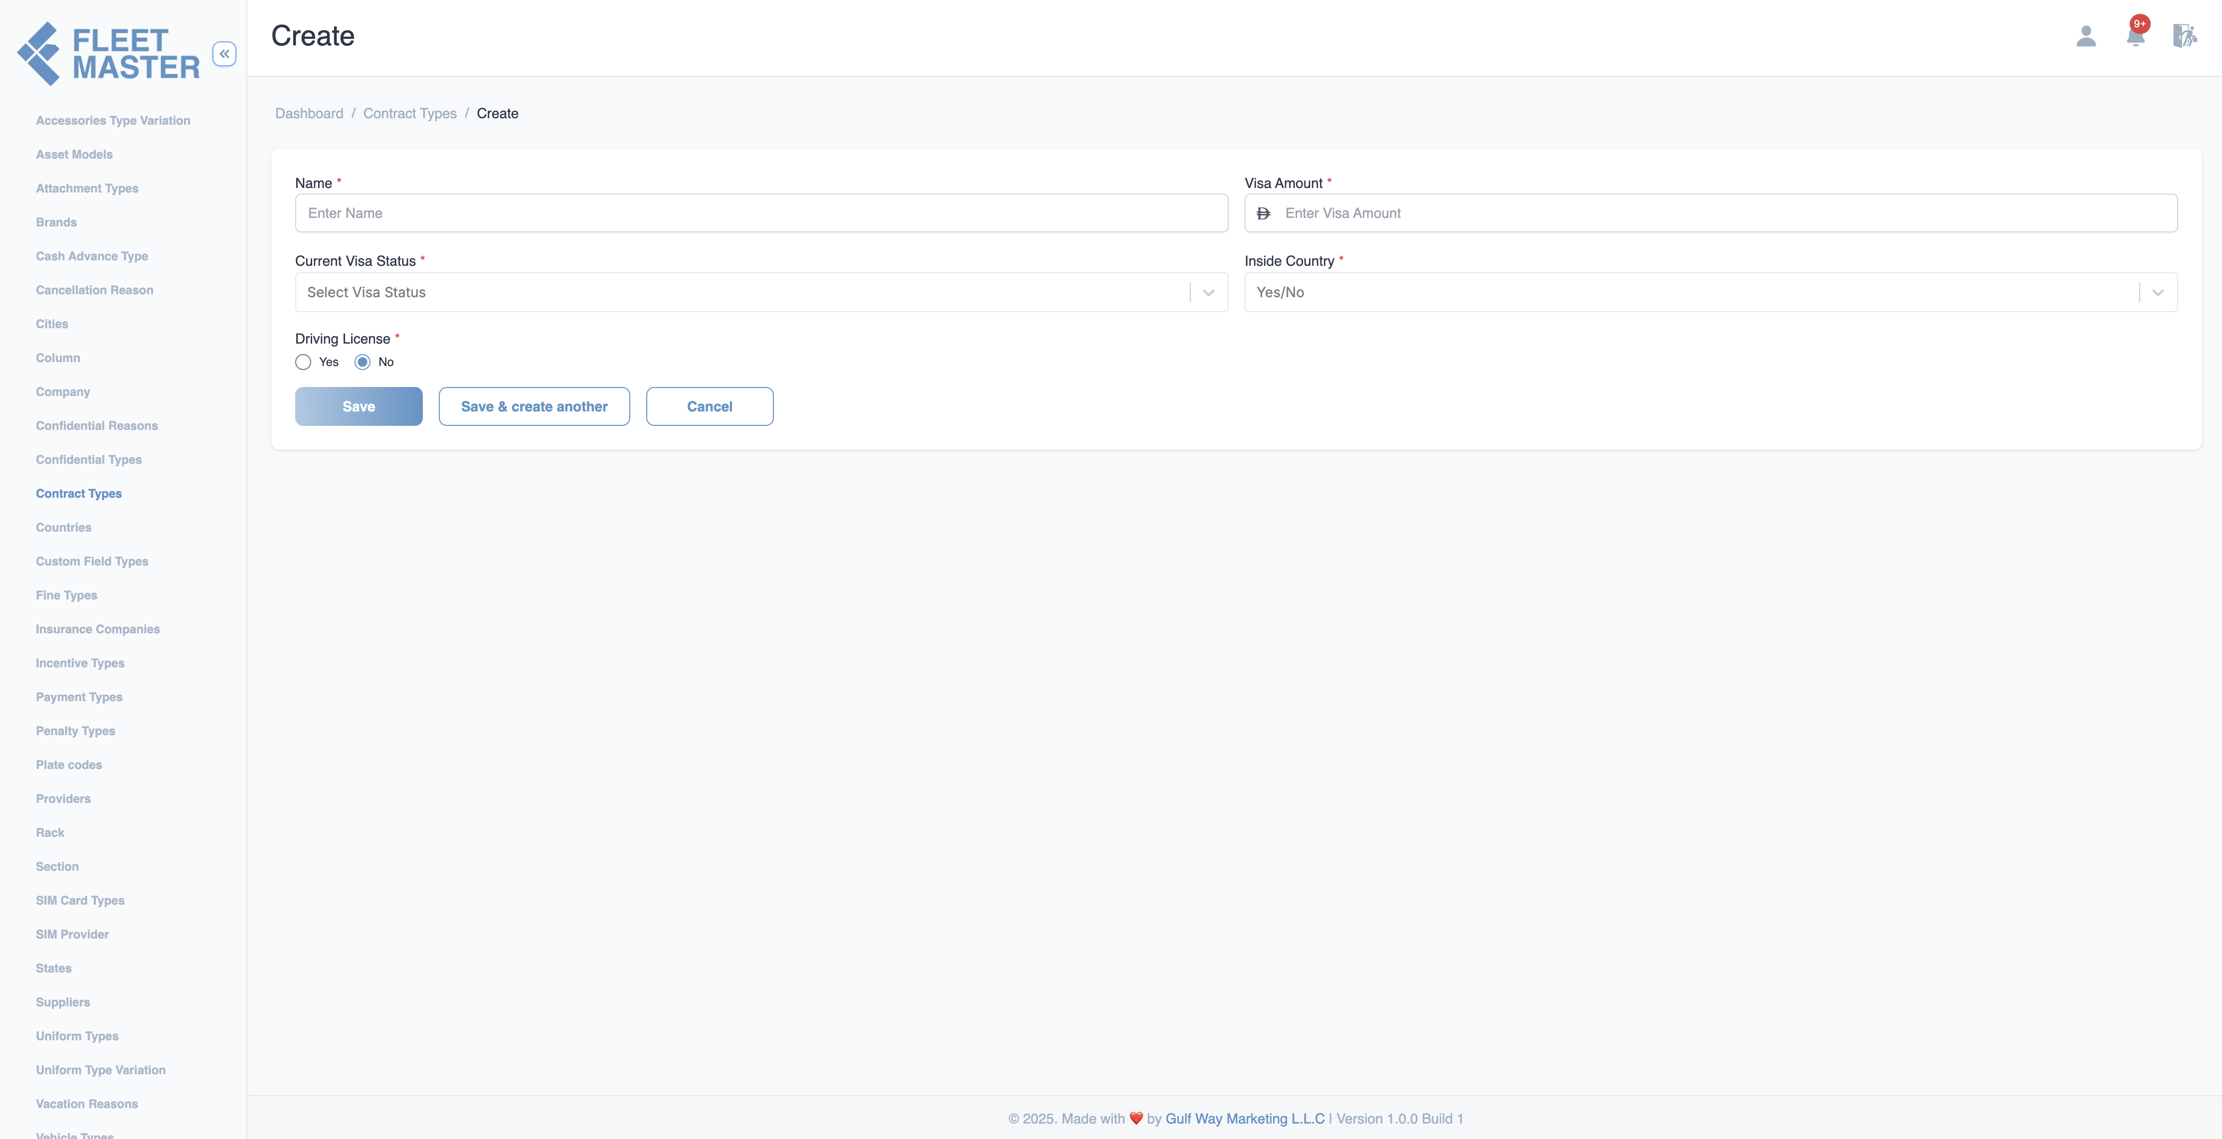Image resolution: width=2222 pixels, height=1139 pixels.
Task: Click the Visa Status chevron arrow
Action: [x=1208, y=293]
